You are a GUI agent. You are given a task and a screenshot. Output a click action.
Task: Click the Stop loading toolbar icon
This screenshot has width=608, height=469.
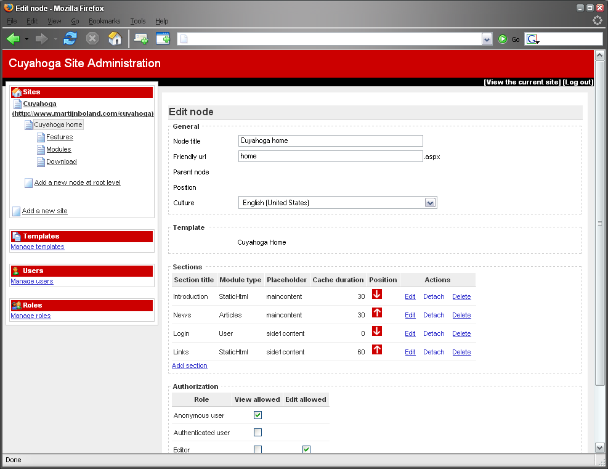coord(92,38)
